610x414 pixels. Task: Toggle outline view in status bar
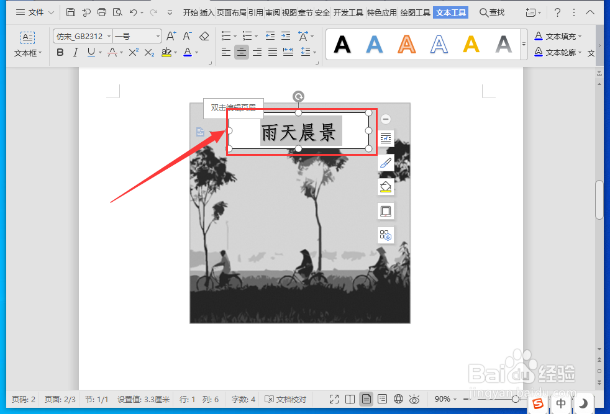click(383, 399)
